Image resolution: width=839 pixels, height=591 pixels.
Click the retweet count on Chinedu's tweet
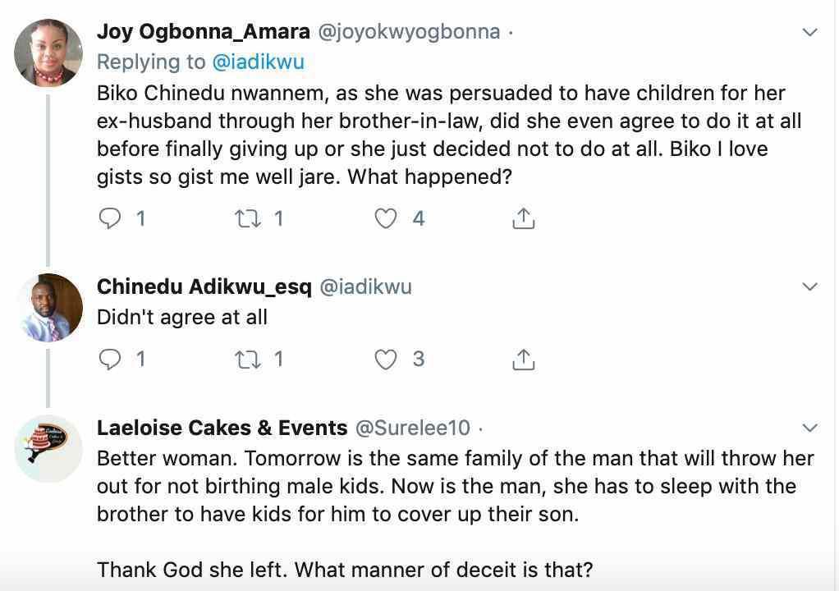click(278, 359)
